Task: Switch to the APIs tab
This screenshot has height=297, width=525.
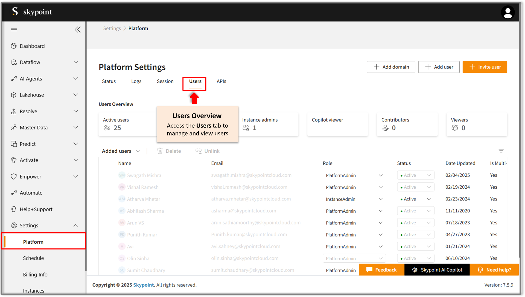Action: (221, 81)
